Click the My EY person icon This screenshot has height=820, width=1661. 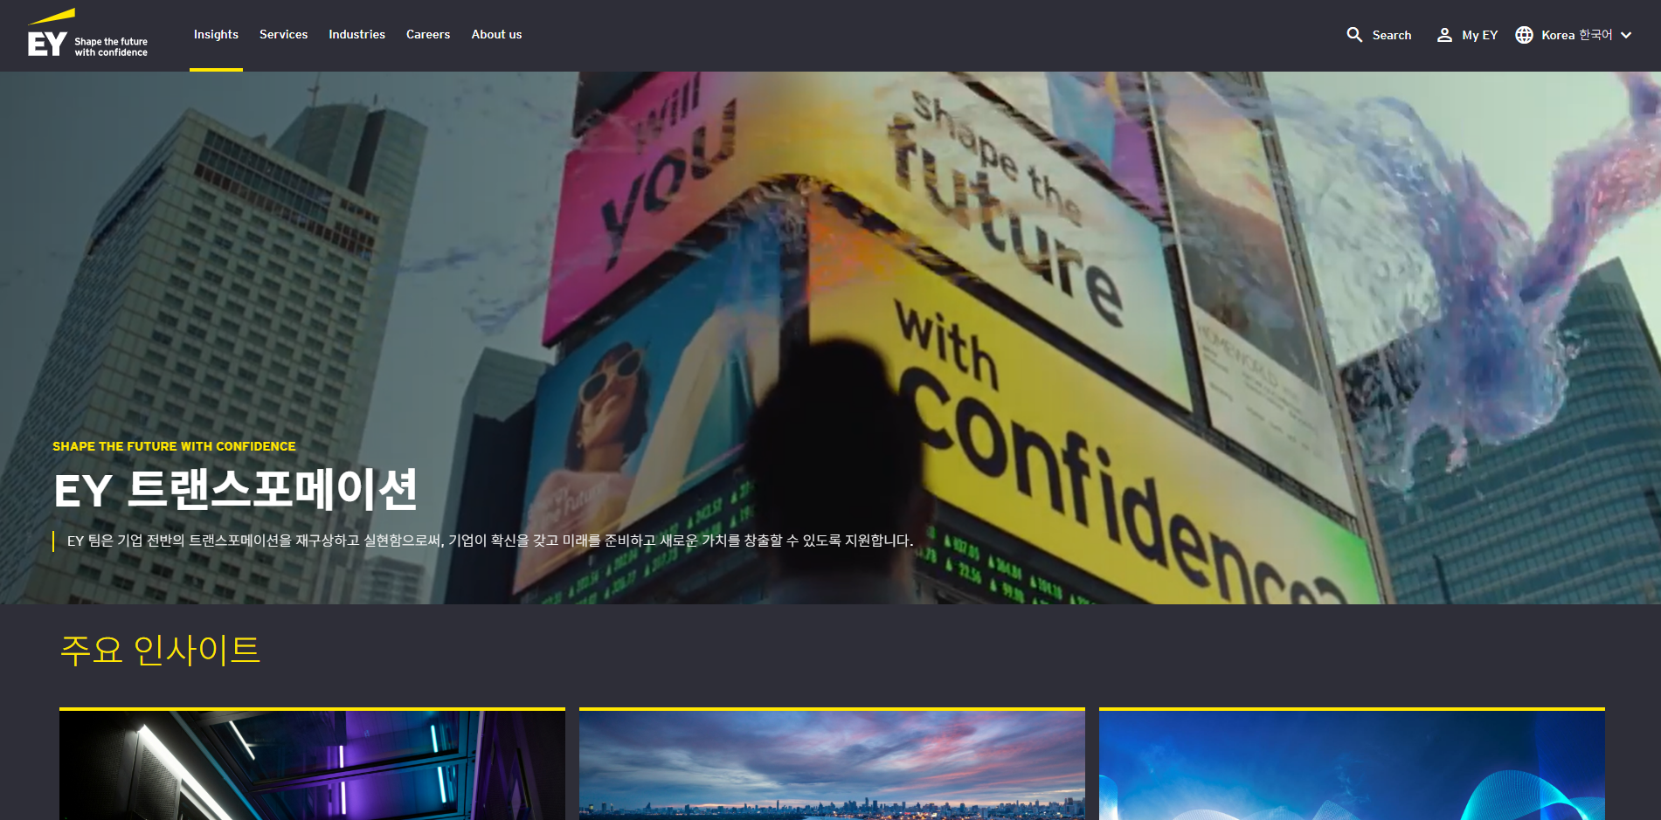click(1444, 35)
